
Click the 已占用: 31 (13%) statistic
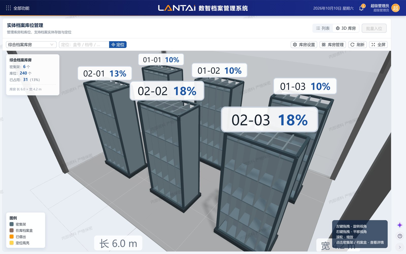(x=25, y=80)
